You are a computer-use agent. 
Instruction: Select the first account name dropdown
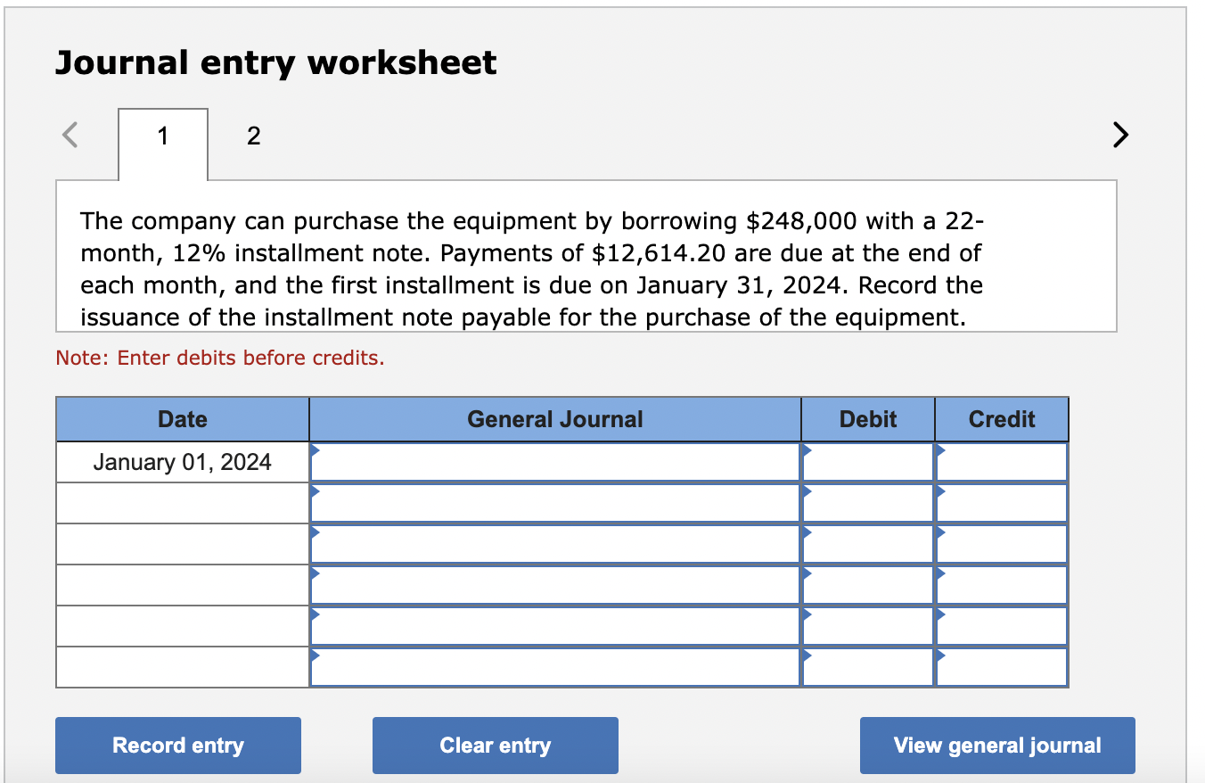point(553,461)
